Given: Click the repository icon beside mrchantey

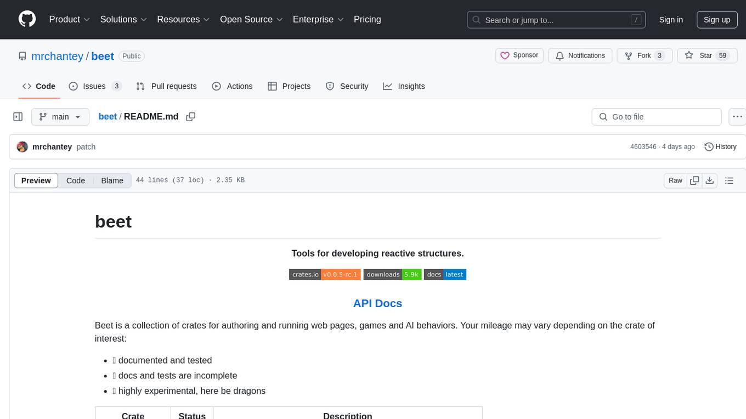Looking at the screenshot, I should coord(22,56).
